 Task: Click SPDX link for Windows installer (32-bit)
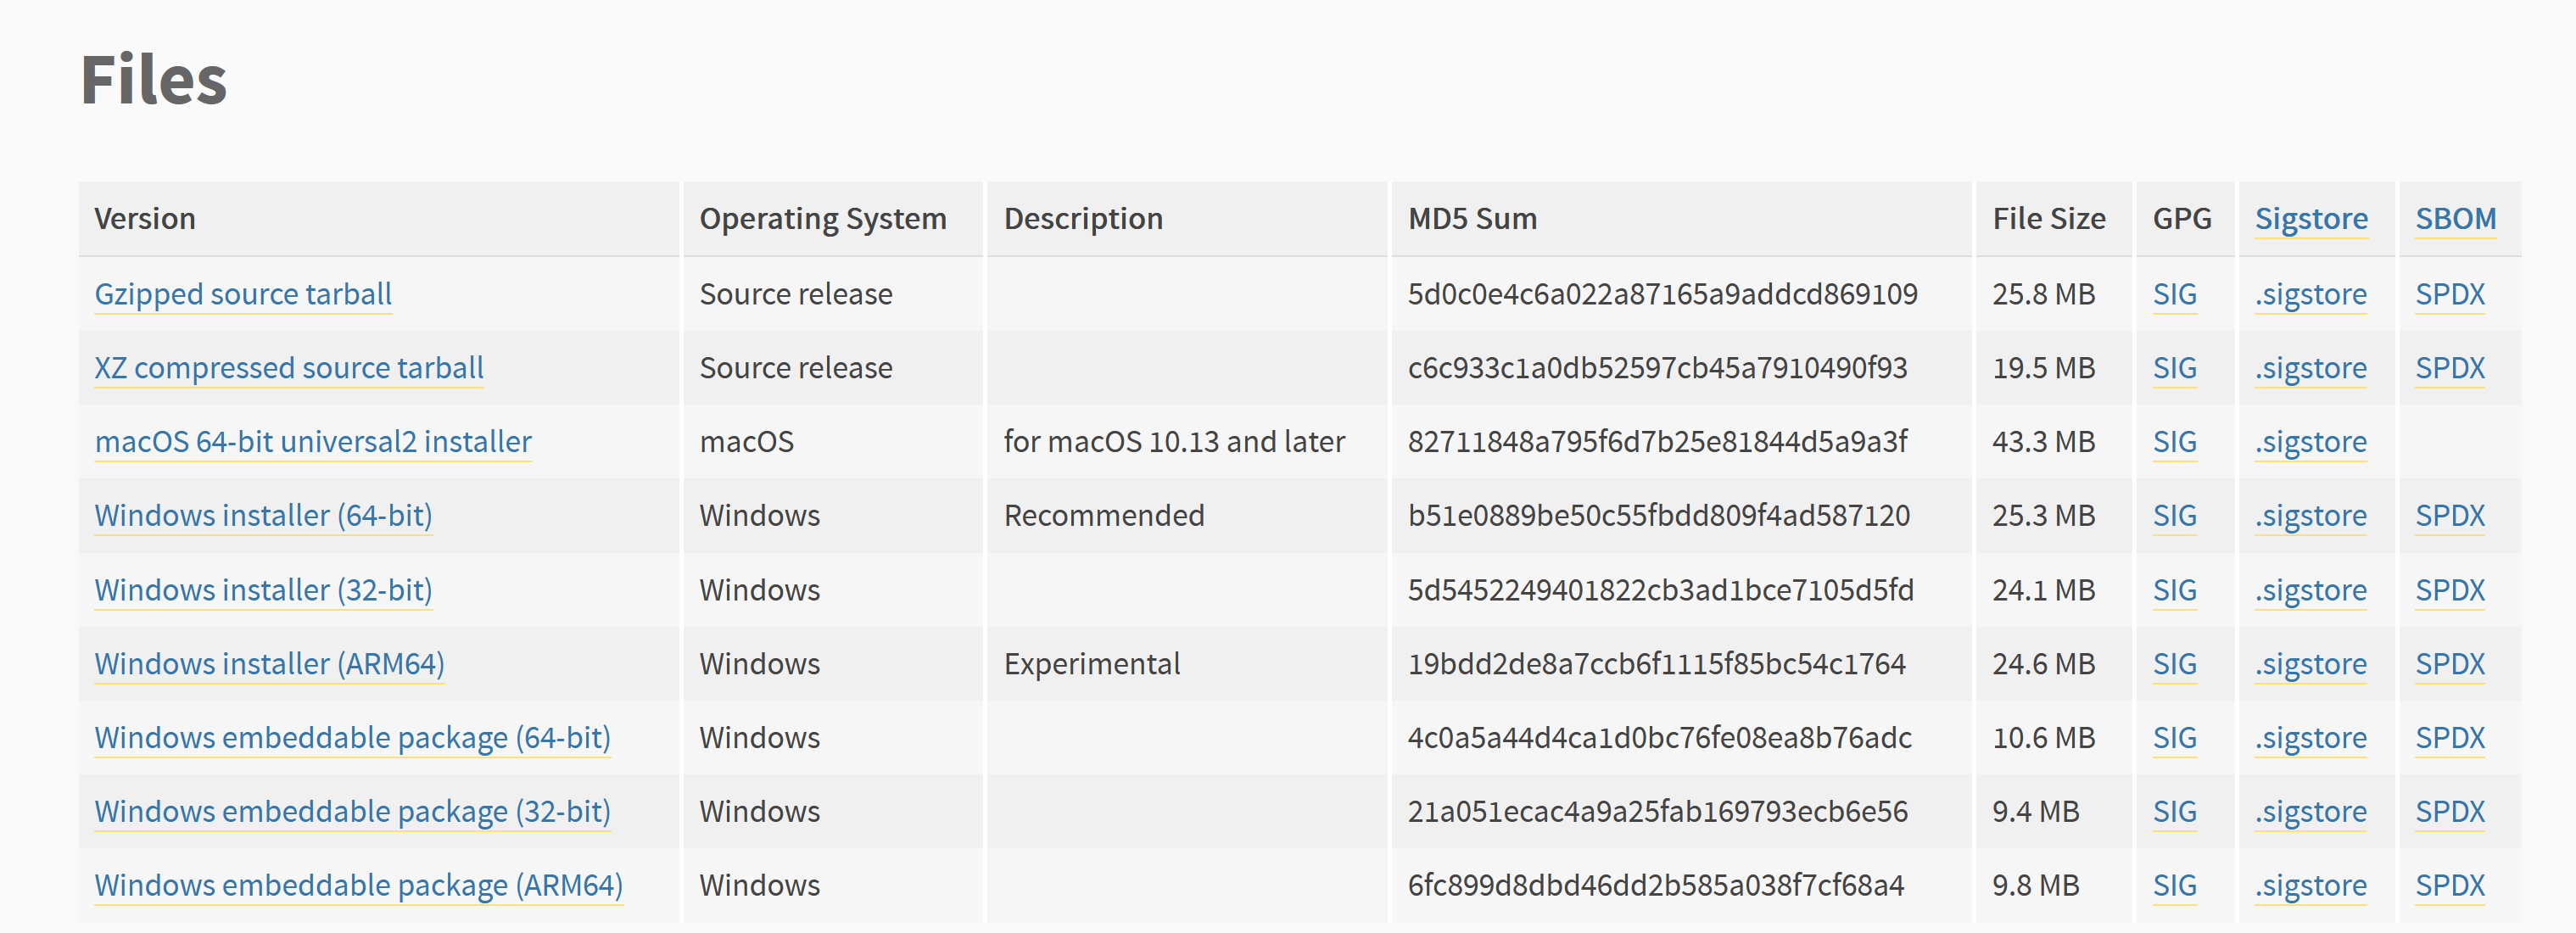click(2449, 590)
